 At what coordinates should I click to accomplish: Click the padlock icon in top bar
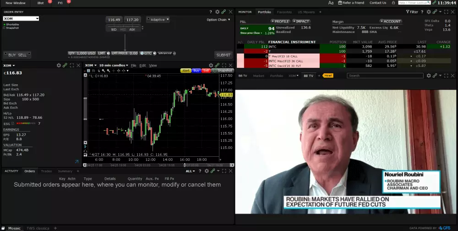coord(393,3)
